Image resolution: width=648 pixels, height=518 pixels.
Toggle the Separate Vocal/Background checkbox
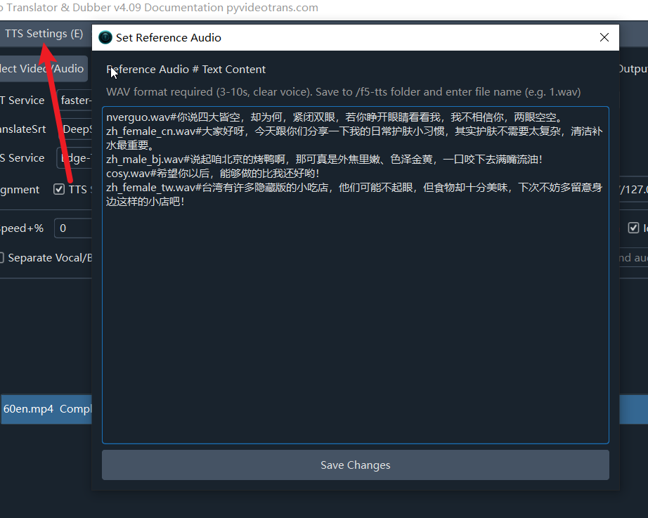1,257
